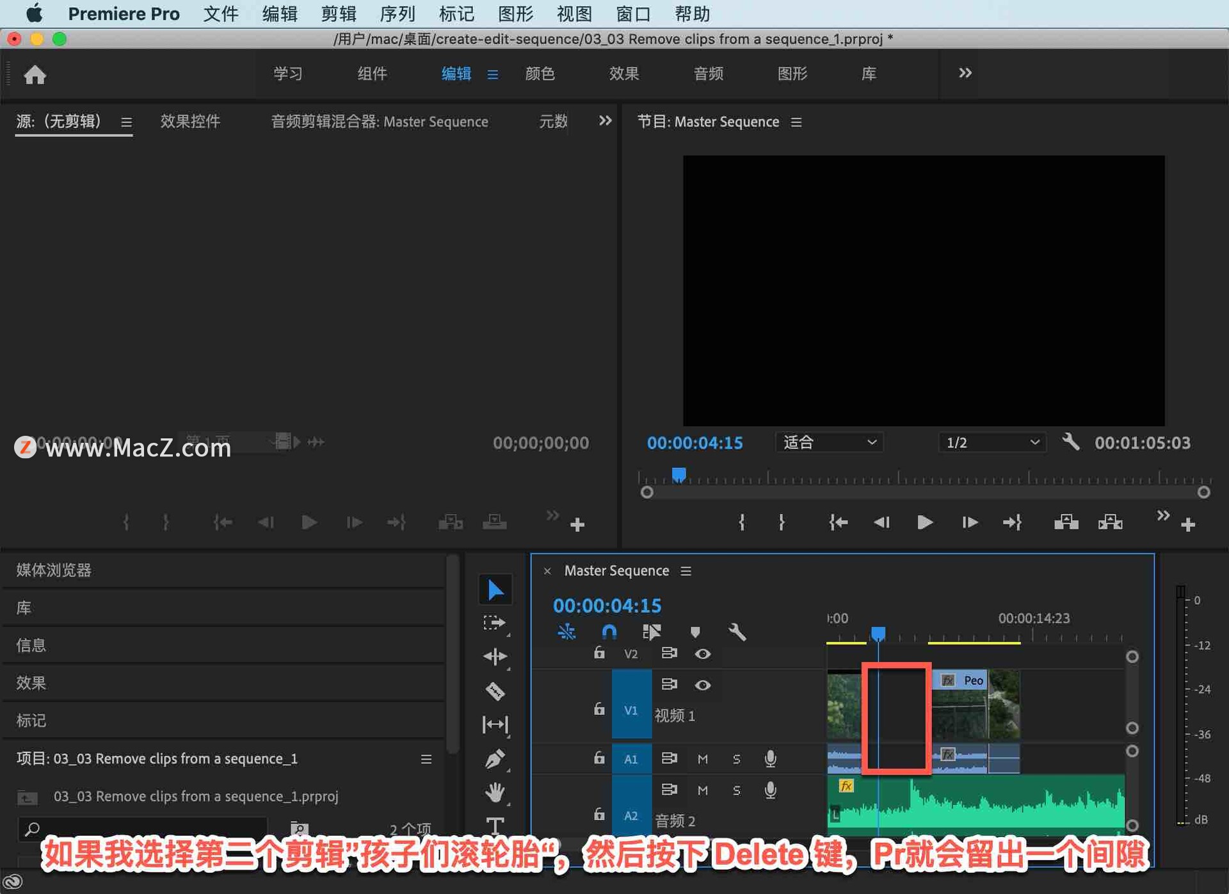
Task: Switch to the 效果控件 tab
Action: pyautogui.click(x=190, y=122)
